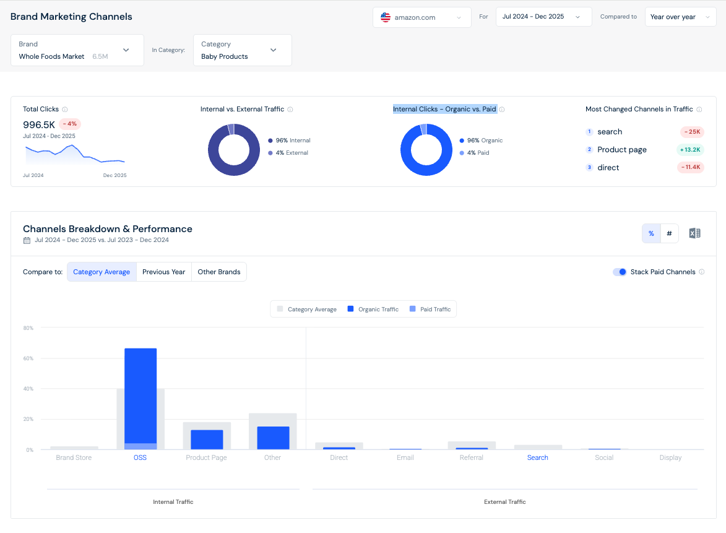The height and width of the screenshot is (533, 726).
Task: Switch chart to percentage view
Action: coord(651,233)
